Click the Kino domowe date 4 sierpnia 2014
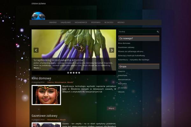 (x=38, y=82)
